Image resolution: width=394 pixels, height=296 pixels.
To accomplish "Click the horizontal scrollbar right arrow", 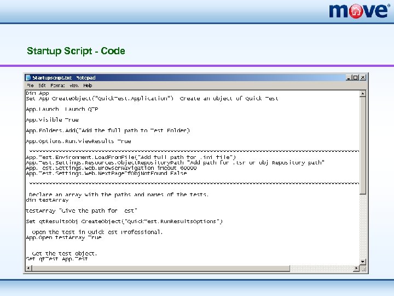I will [356, 268].
